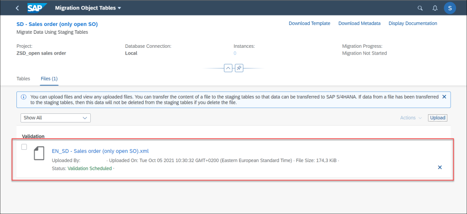
Task: Click the information icon in message strip
Action: pyautogui.click(x=23, y=97)
